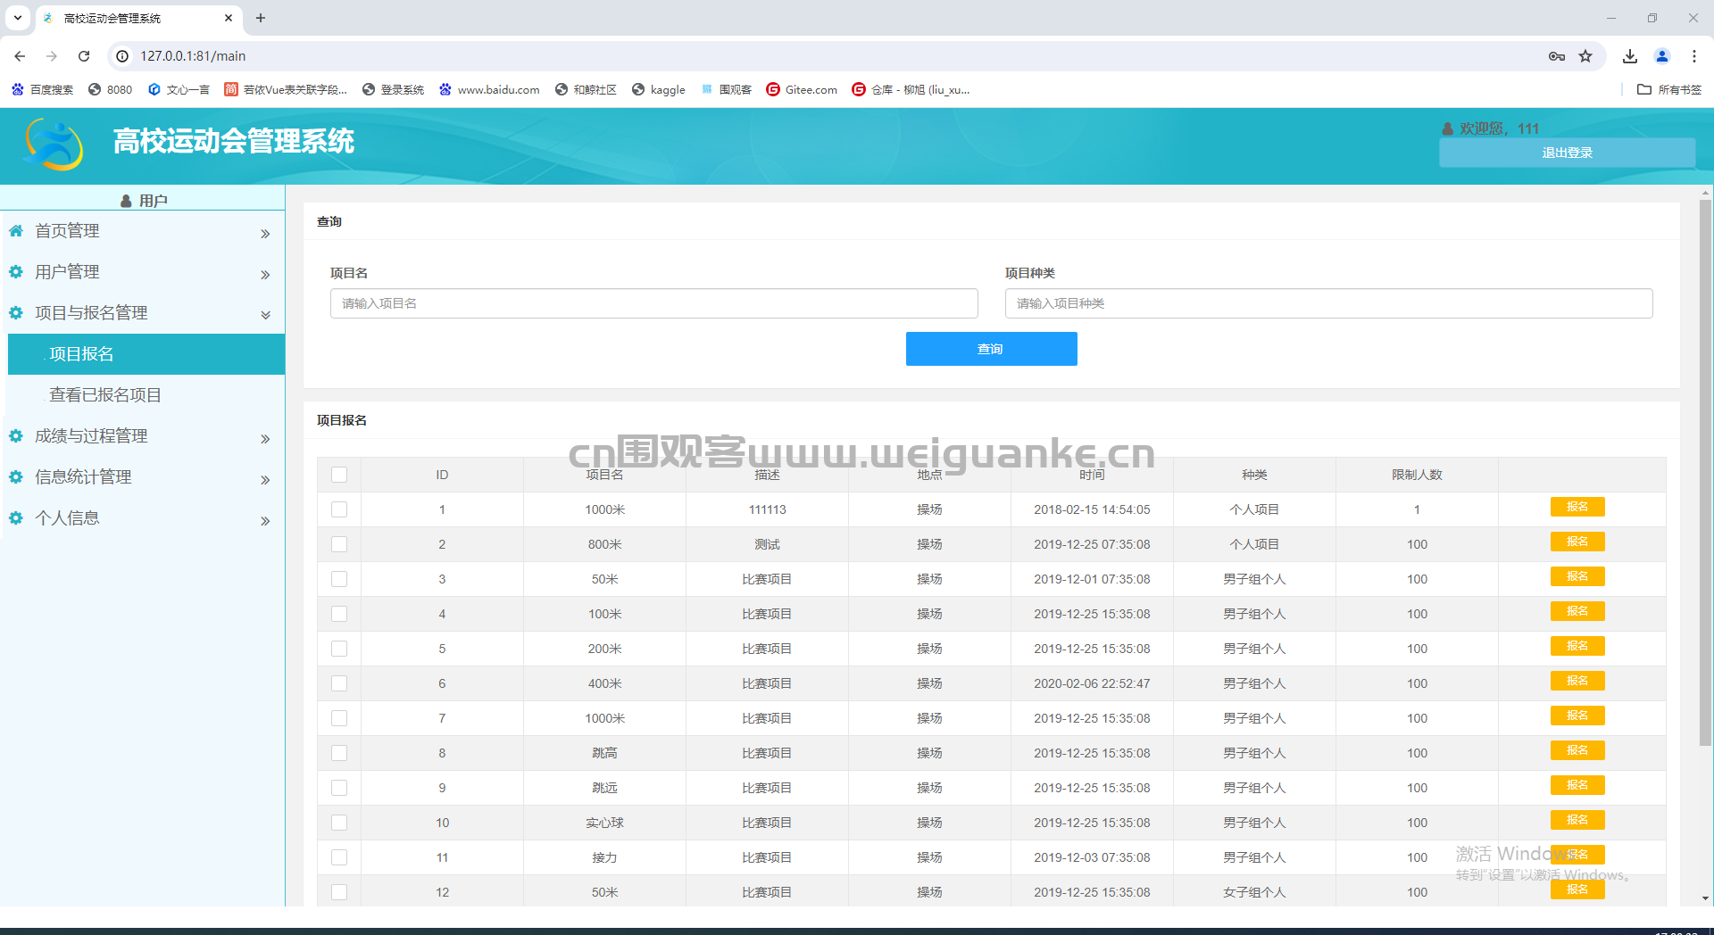Click the scrollbar down arrow
This screenshot has height=935, width=1714.
point(1705,898)
